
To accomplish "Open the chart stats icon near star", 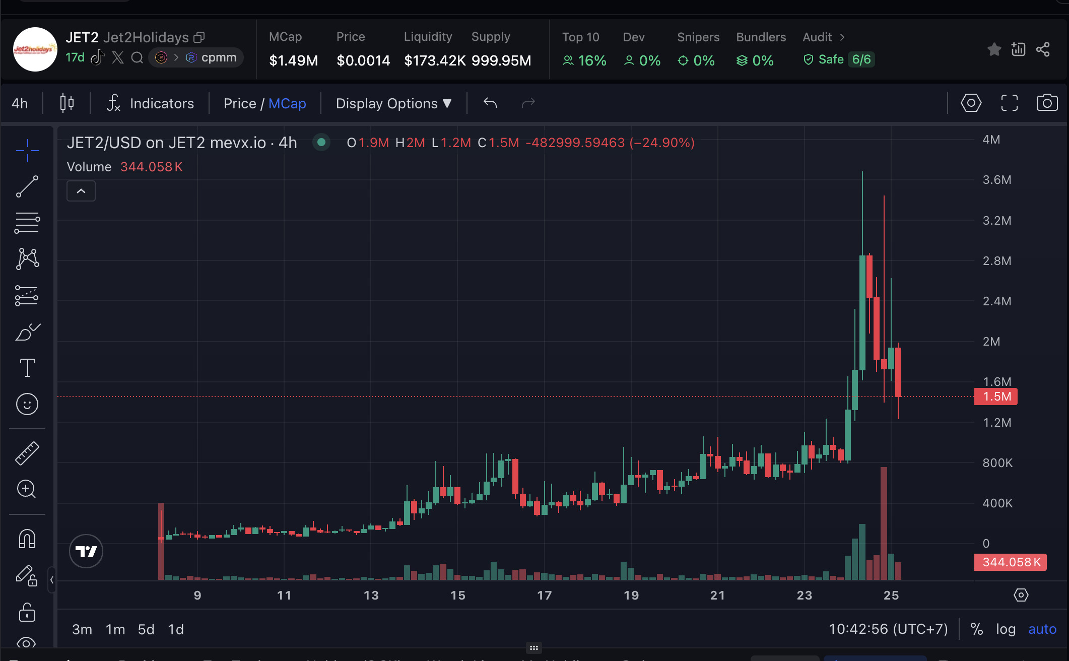I will point(1018,49).
